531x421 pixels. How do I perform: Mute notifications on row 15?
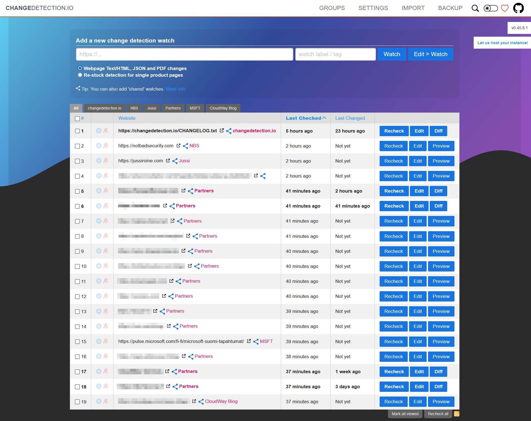(106, 341)
